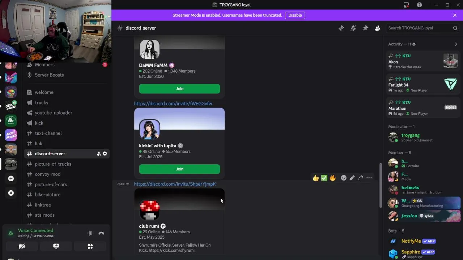Join the DaMM FaMM server
This screenshot has width=463, height=260.
click(179, 89)
